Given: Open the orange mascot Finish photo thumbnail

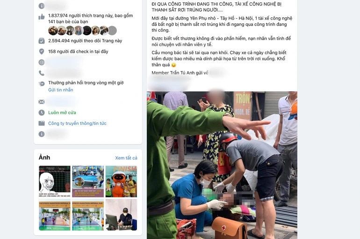Looking at the screenshot, I should 121,181.
